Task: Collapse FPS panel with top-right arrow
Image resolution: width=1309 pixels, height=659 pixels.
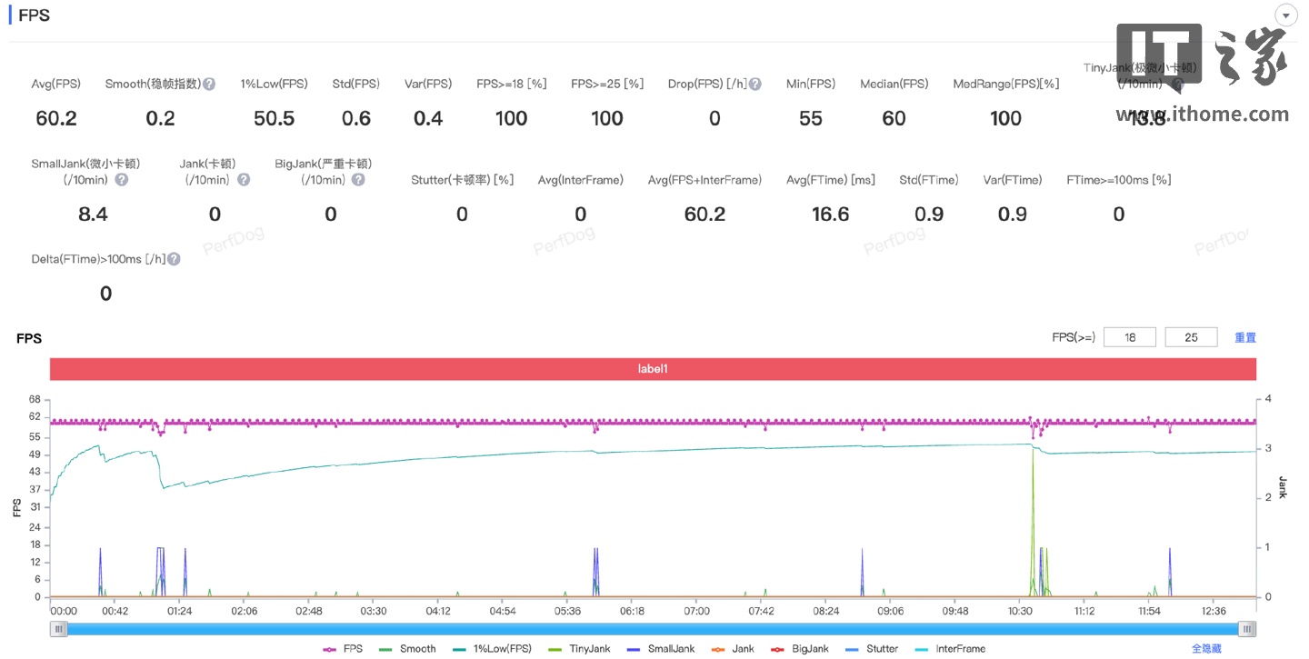Action: point(1286,15)
